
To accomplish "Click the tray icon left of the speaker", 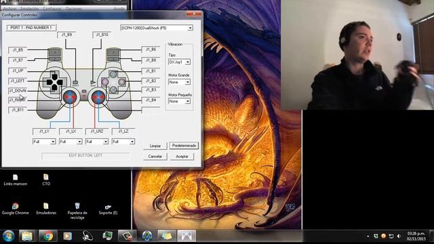I will 391,236.
